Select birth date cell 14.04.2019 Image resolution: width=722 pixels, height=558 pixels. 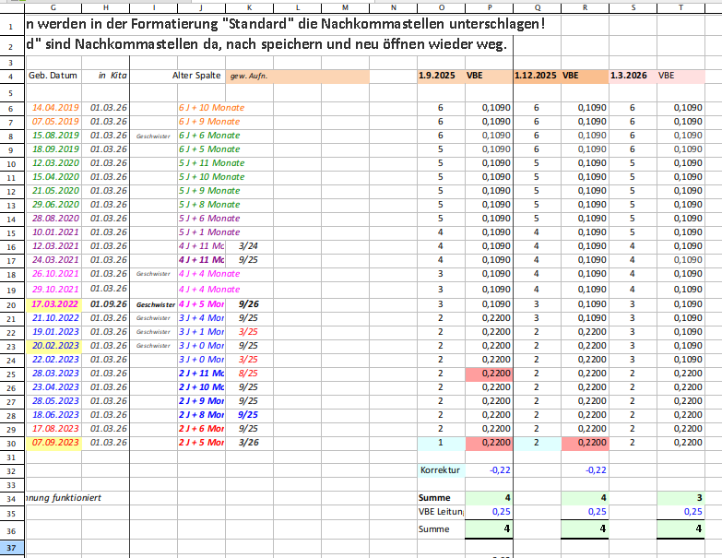tap(55, 108)
